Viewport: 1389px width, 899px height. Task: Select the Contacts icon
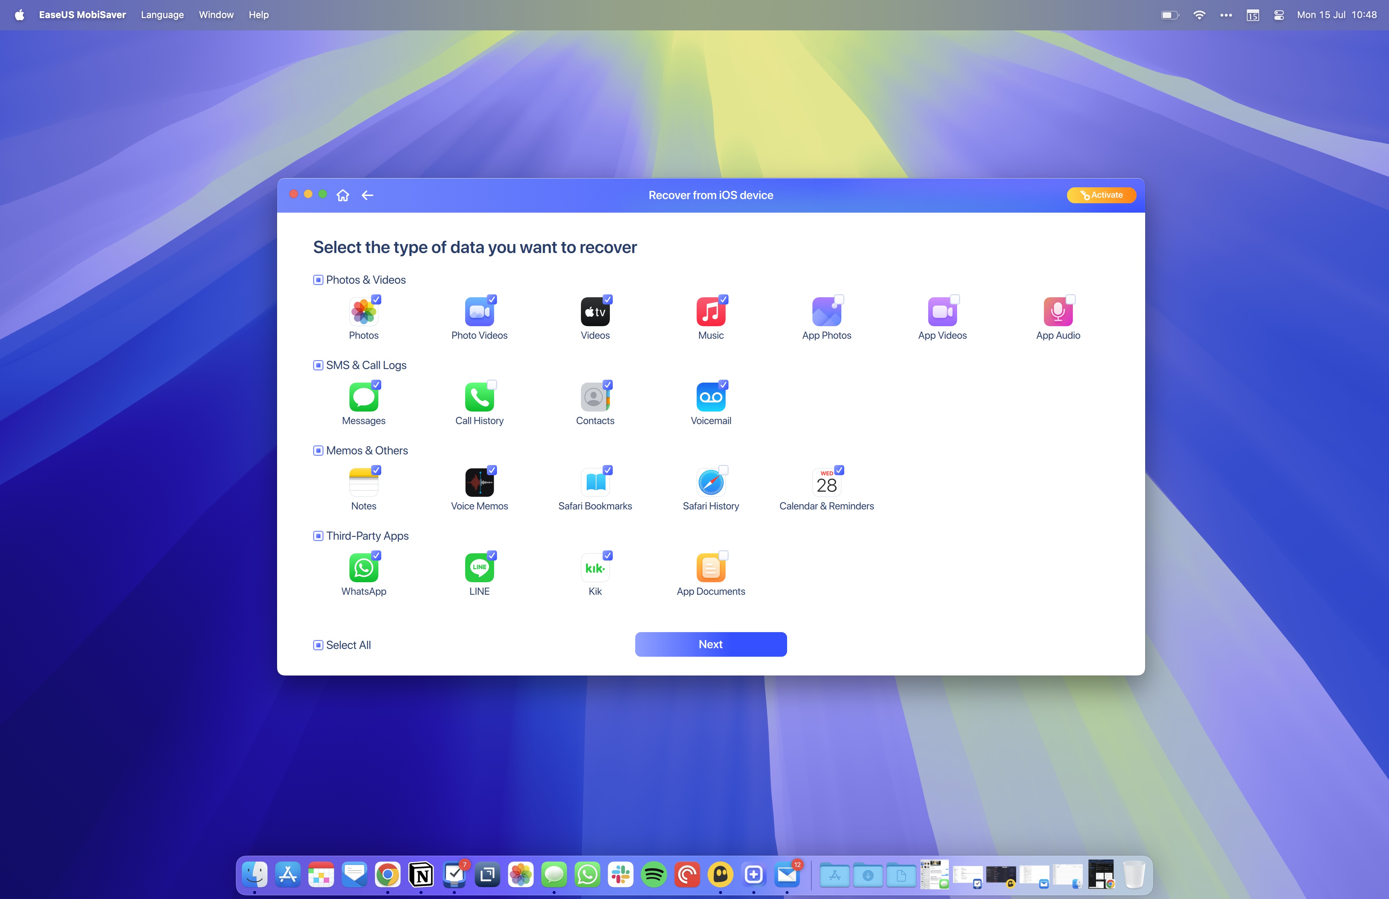595,397
